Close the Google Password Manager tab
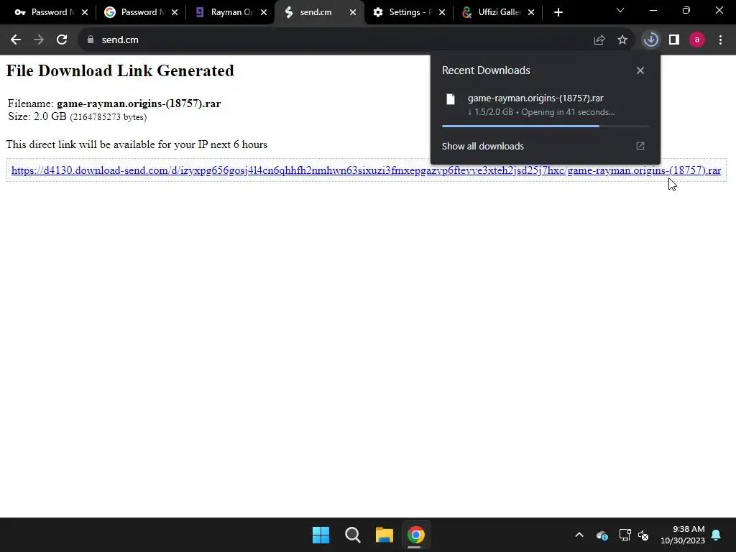The image size is (736, 552). pyautogui.click(x=175, y=12)
